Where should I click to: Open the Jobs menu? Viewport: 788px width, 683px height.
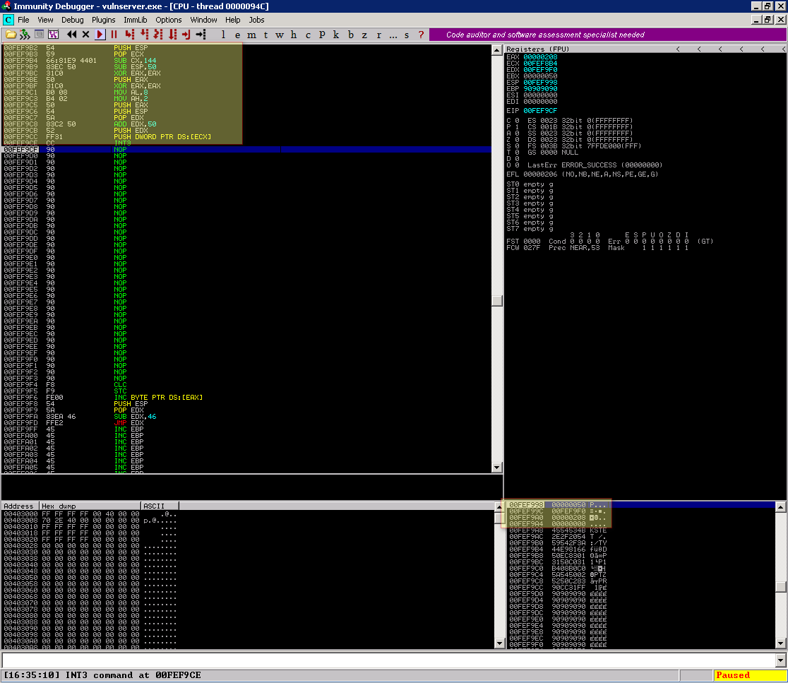pos(256,20)
